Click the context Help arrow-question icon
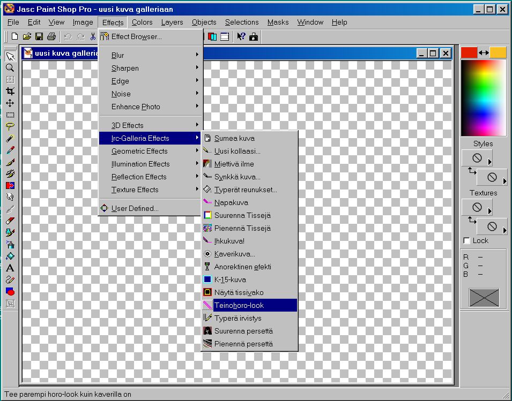Image resolution: width=512 pixels, height=401 pixels. 241,36
